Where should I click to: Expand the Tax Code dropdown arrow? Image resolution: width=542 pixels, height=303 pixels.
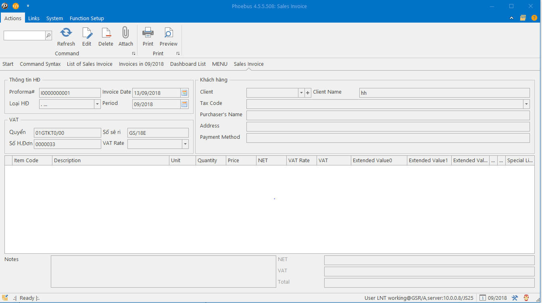click(x=526, y=104)
